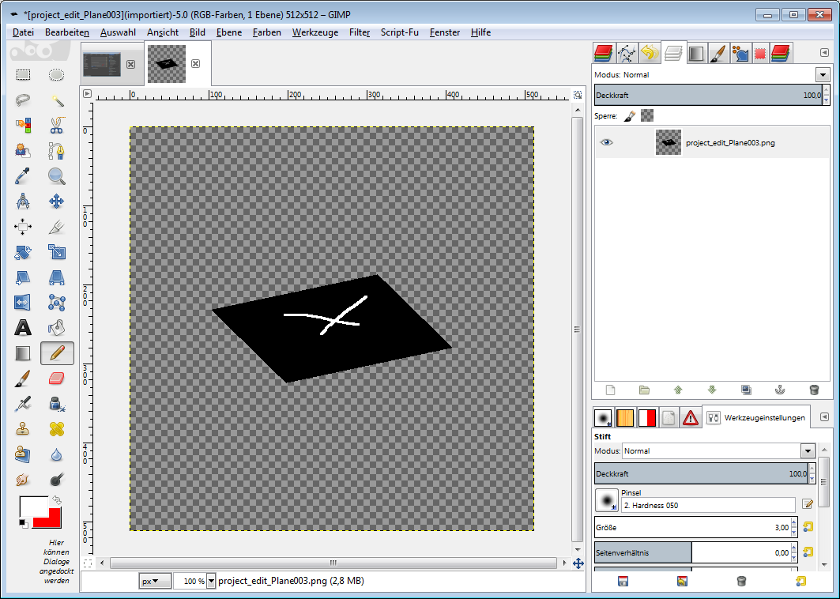This screenshot has width=840, height=599.
Task: Select the Smudge tool
Action: tap(23, 480)
